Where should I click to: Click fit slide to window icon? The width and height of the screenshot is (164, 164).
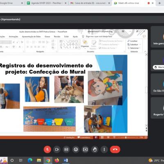click(x=146, y=137)
